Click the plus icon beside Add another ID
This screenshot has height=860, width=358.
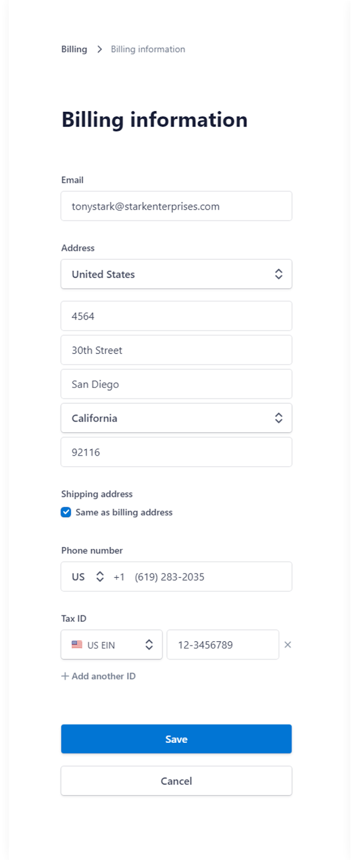pyautogui.click(x=65, y=676)
